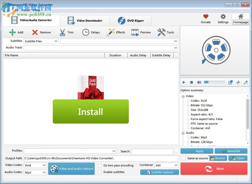Enable two pass encoding
This screenshot has width=252, height=184.
pyautogui.click(x=100, y=165)
